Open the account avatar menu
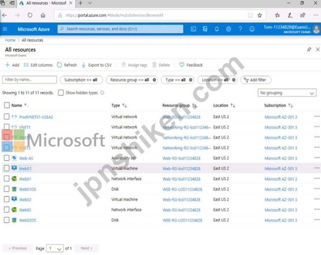 [317, 29]
